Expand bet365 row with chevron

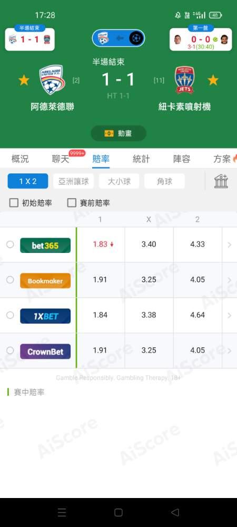click(x=230, y=245)
